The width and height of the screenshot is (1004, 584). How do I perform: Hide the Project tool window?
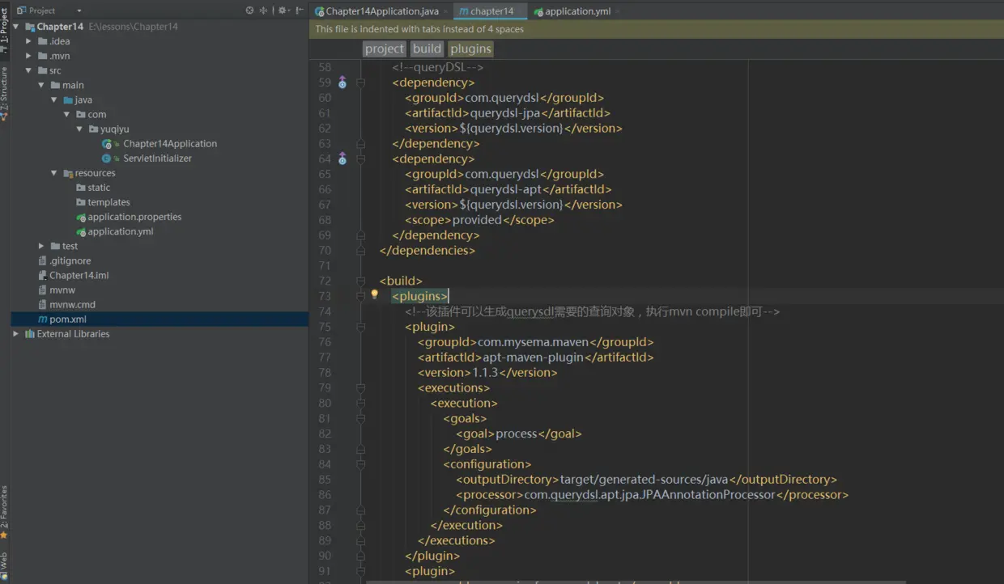click(300, 11)
